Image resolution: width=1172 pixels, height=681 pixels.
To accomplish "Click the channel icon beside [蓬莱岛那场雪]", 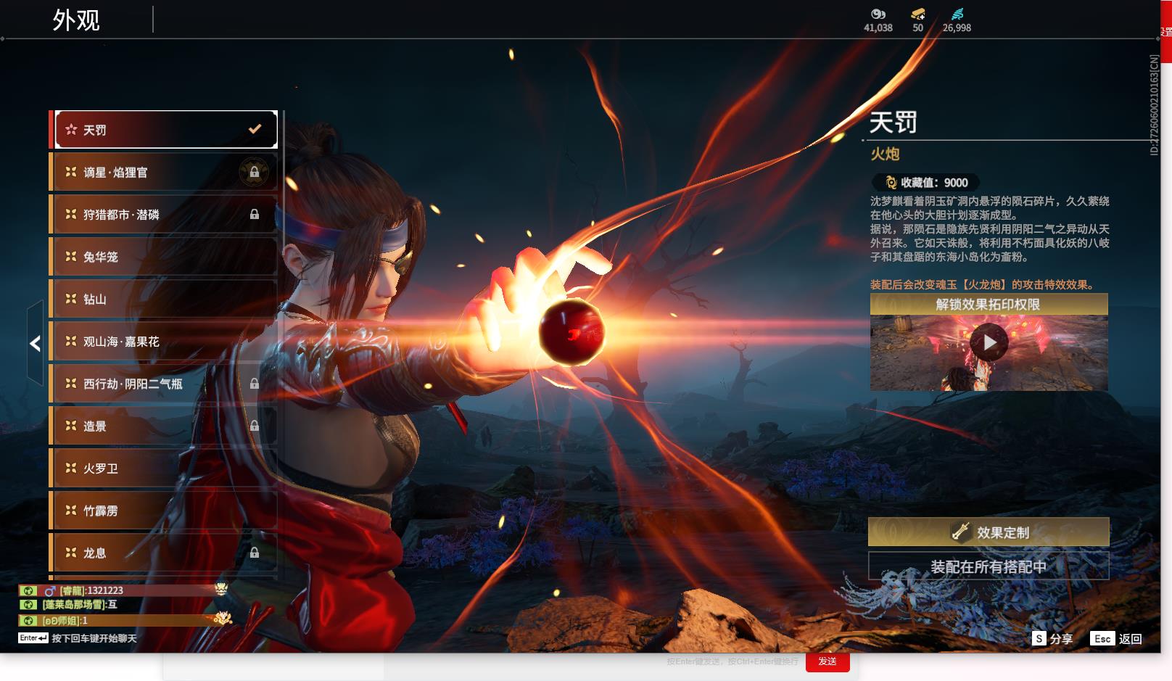I will pyautogui.click(x=28, y=604).
